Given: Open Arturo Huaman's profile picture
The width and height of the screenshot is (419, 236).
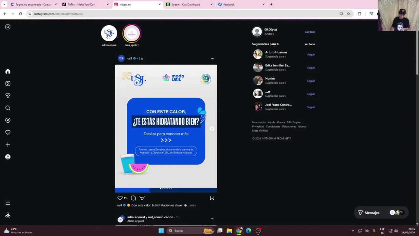Looking at the screenshot, I should coord(258,54).
